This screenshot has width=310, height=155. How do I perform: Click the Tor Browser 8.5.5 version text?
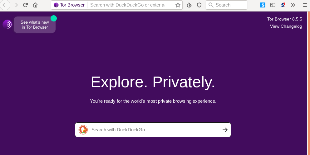coord(284,19)
